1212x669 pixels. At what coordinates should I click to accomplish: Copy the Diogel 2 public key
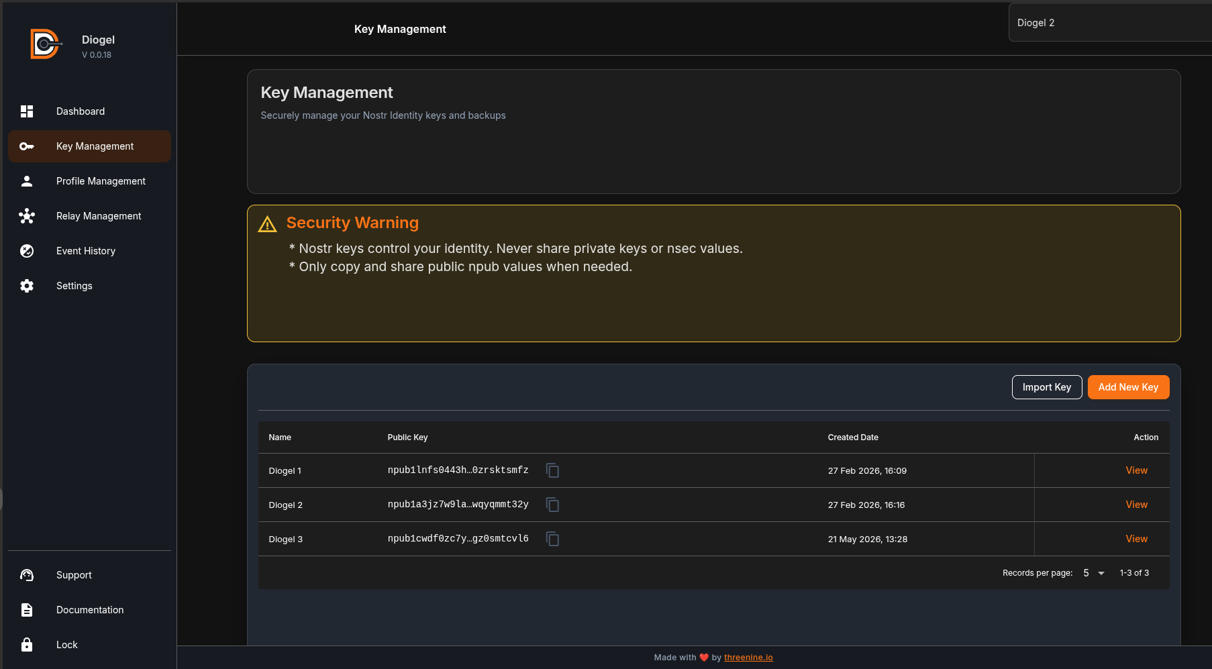click(552, 505)
